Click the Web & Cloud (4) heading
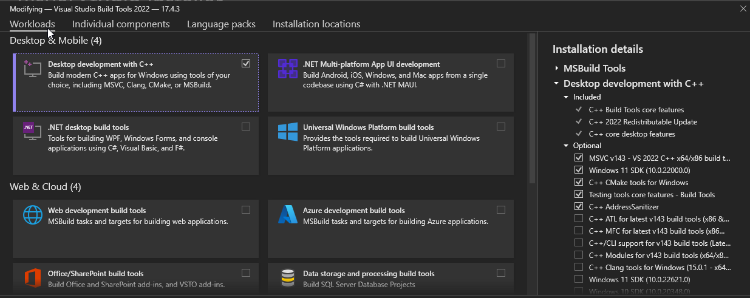 click(x=46, y=187)
